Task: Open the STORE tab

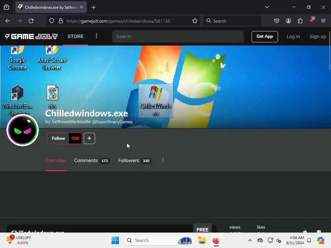Action: [x=76, y=36]
